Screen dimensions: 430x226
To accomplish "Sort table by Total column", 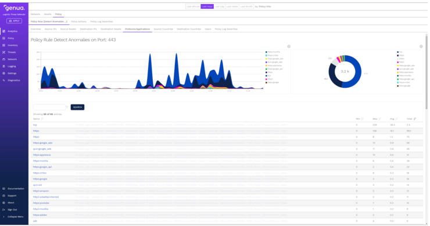I will coord(411,119).
